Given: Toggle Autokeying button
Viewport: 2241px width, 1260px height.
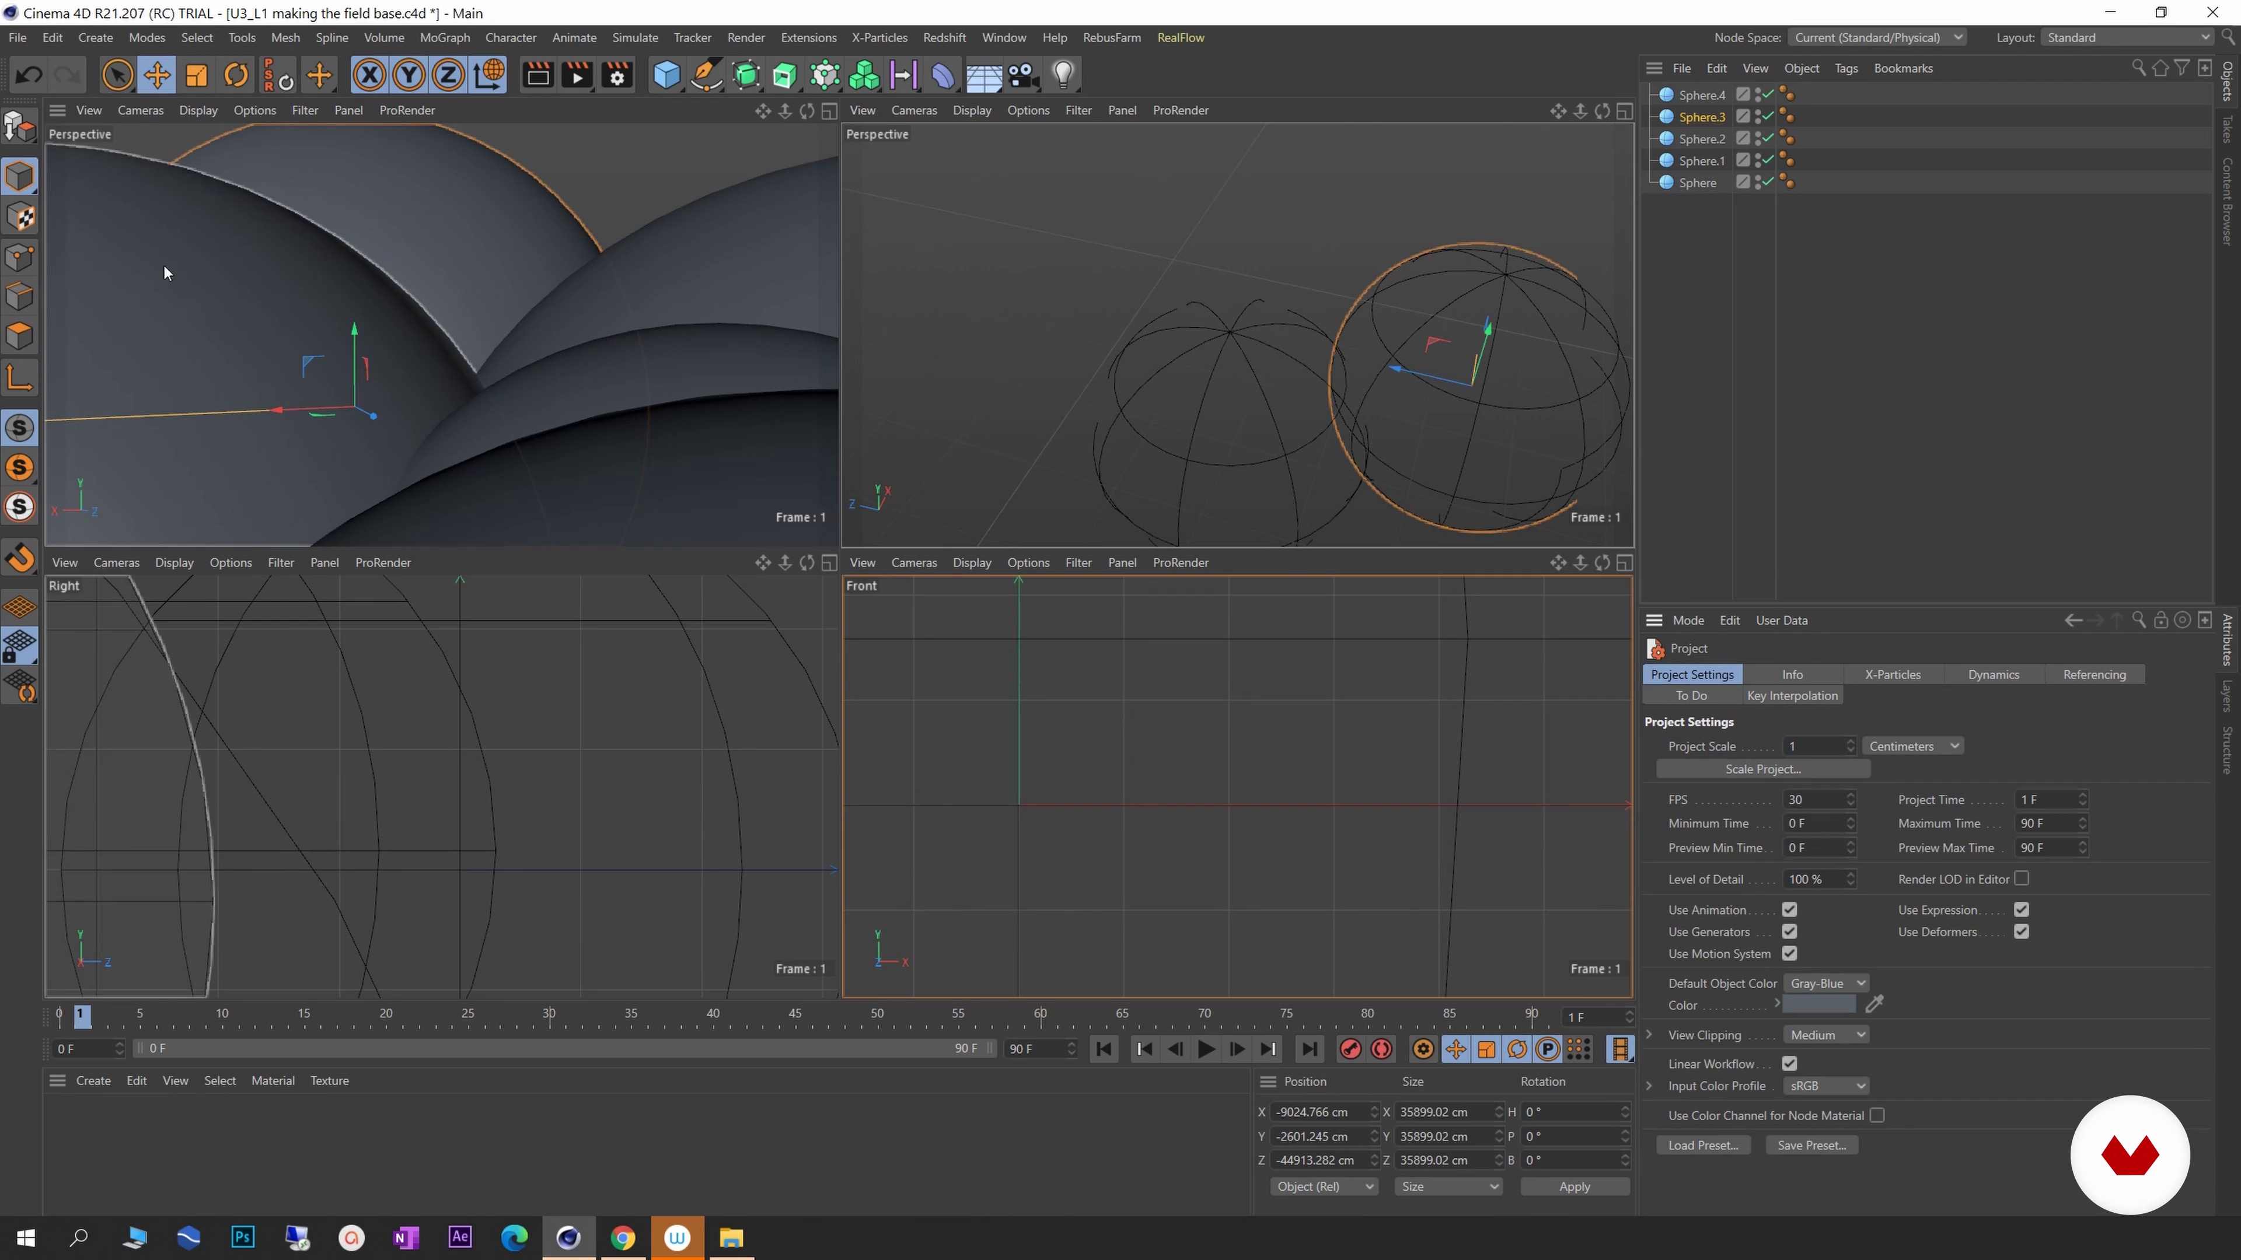Looking at the screenshot, I should (1381, 1049).
